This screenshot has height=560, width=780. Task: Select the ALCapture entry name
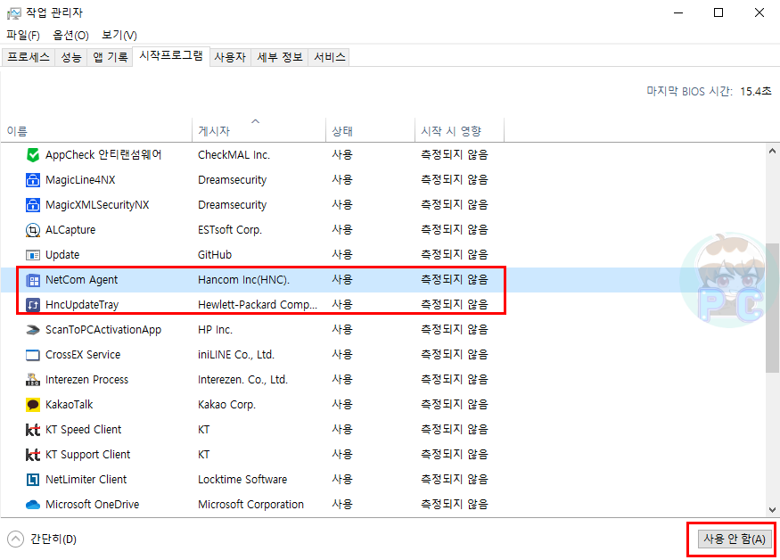70,230
